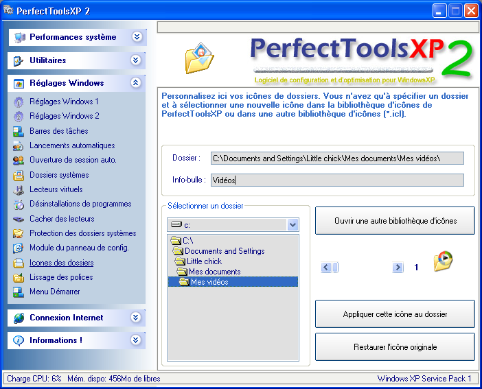The width and height of the screenshot is (482, 389).
Task: Click the Lancements automatiques icon
Action: [18, 145]
